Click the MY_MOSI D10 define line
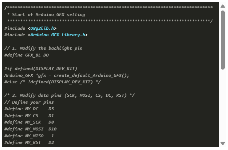This screenshot has width=228, height=150. (x=30, y=129)
